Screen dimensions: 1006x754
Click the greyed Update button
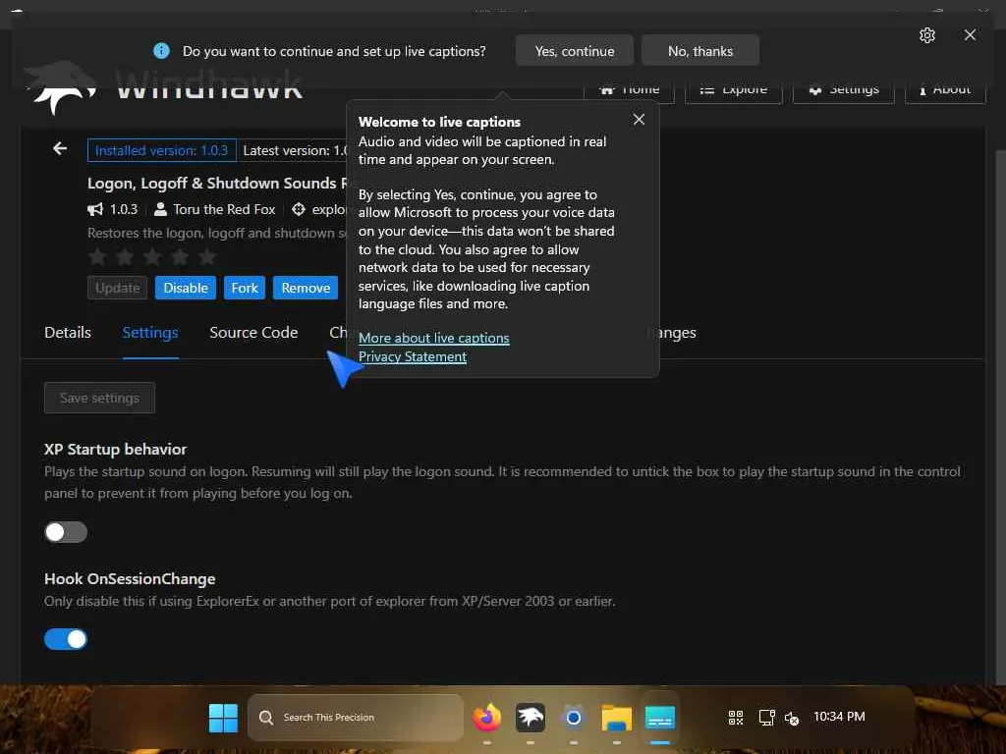click(x=118, y=288)
